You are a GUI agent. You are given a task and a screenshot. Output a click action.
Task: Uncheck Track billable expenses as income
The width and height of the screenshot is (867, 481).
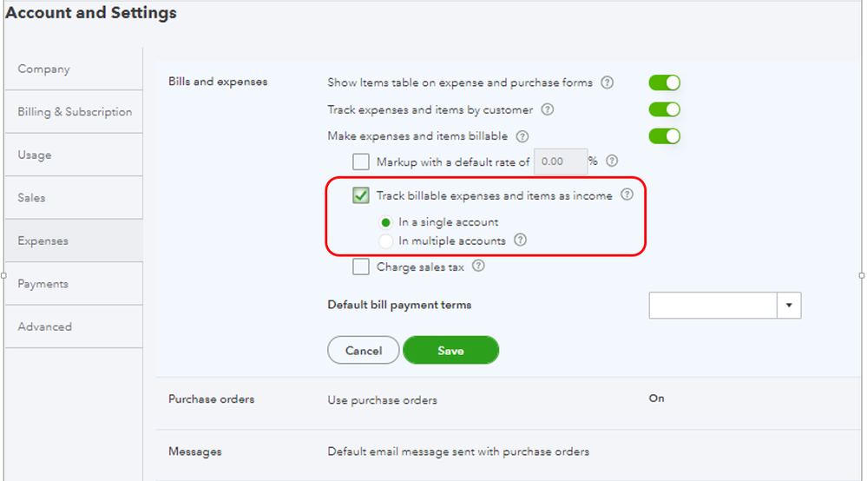[361, 195]
